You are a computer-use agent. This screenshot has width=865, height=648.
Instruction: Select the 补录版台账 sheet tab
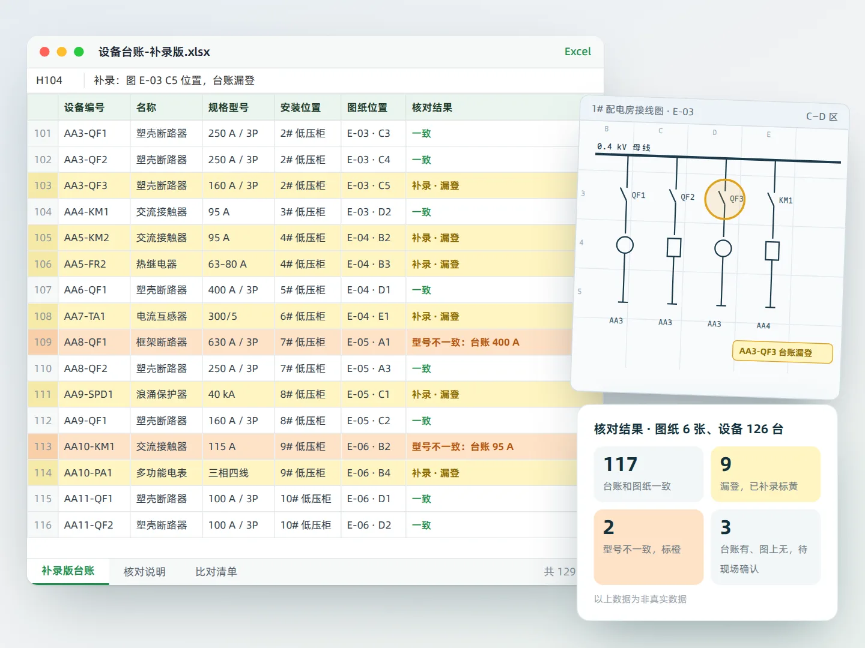point(68,571)
